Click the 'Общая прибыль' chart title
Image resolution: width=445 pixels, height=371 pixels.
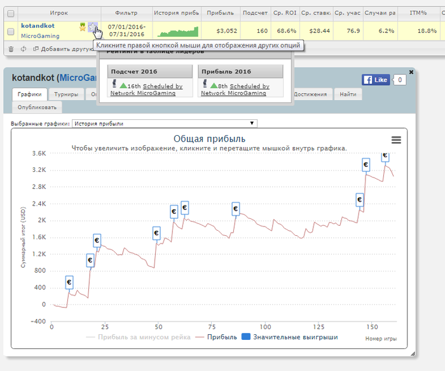point(209,139)
